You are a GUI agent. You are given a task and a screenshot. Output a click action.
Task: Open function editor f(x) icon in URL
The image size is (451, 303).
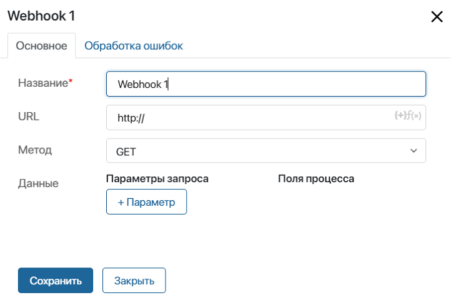[x=414, y=115]
